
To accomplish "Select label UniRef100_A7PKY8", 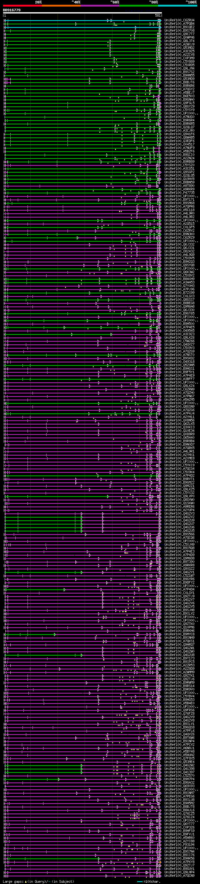I will [x=179, y=862].
